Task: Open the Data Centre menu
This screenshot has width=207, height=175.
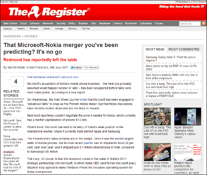Action: (x=10, y=23)
